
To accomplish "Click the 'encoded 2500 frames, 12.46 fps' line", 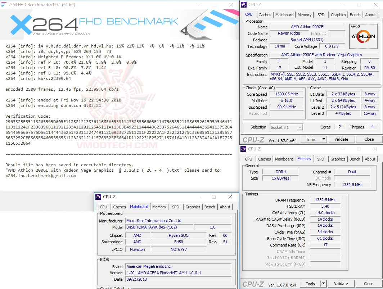I will (x=62, y=89).
